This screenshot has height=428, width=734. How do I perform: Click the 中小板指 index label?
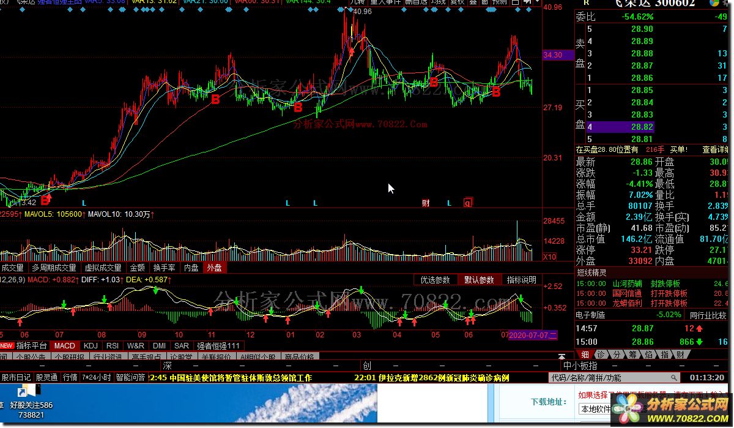(x=580, y=366)
